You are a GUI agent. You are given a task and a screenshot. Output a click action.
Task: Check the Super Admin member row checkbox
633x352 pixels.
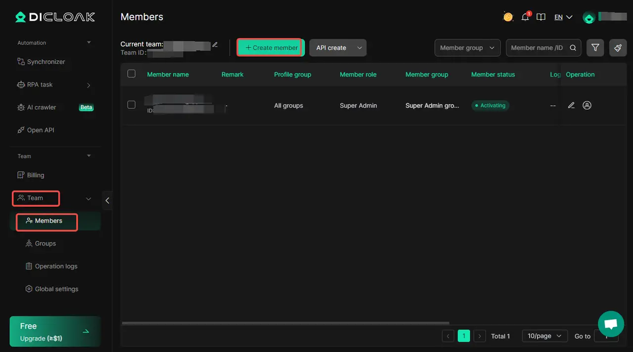click(132, 105)
